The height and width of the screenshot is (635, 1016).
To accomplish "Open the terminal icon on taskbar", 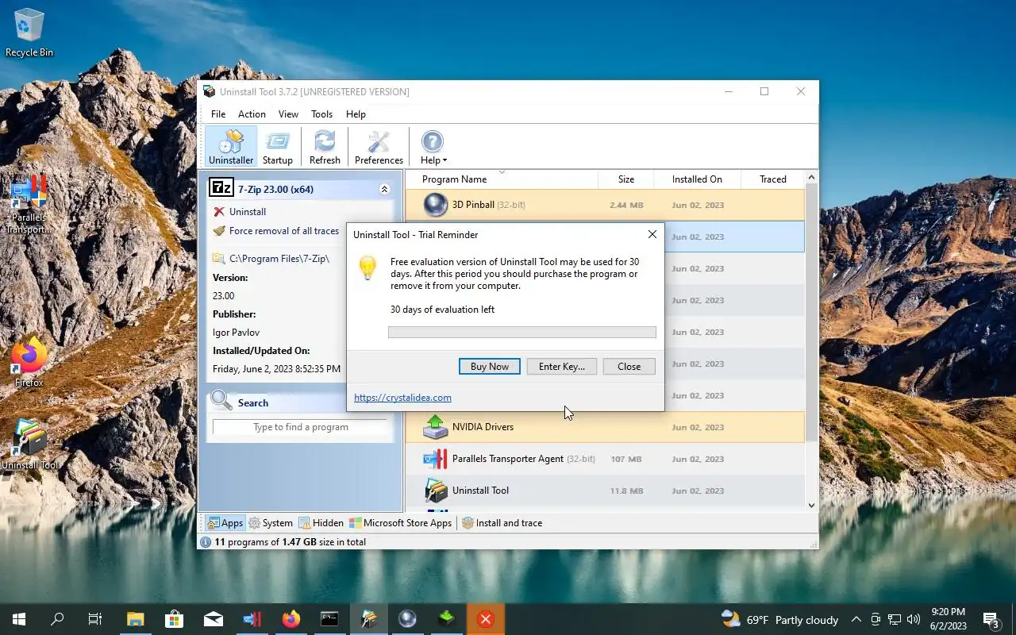I will 329,619.
